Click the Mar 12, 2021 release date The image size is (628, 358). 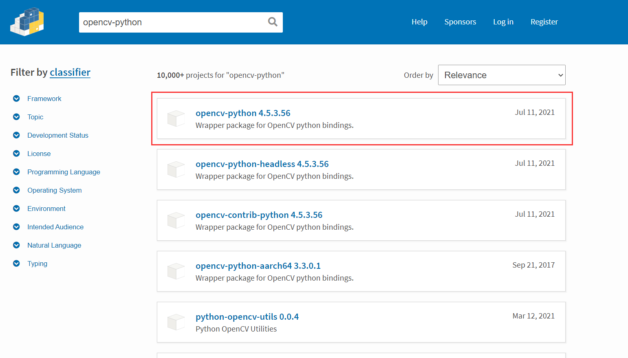click(x=533, y=316)
